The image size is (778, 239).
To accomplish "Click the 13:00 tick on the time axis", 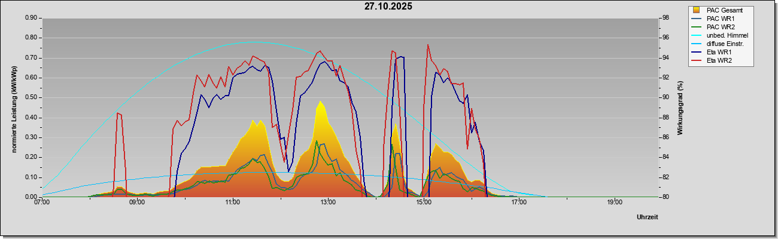I will coord(328,203).
